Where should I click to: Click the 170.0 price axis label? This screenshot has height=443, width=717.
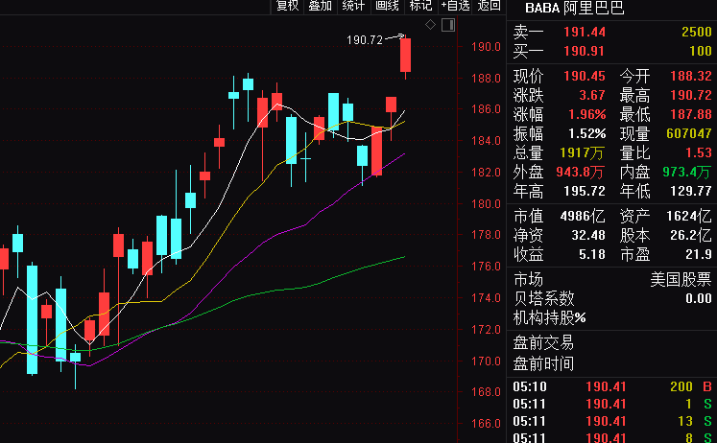pyautogui.click(x=486, y=361)
